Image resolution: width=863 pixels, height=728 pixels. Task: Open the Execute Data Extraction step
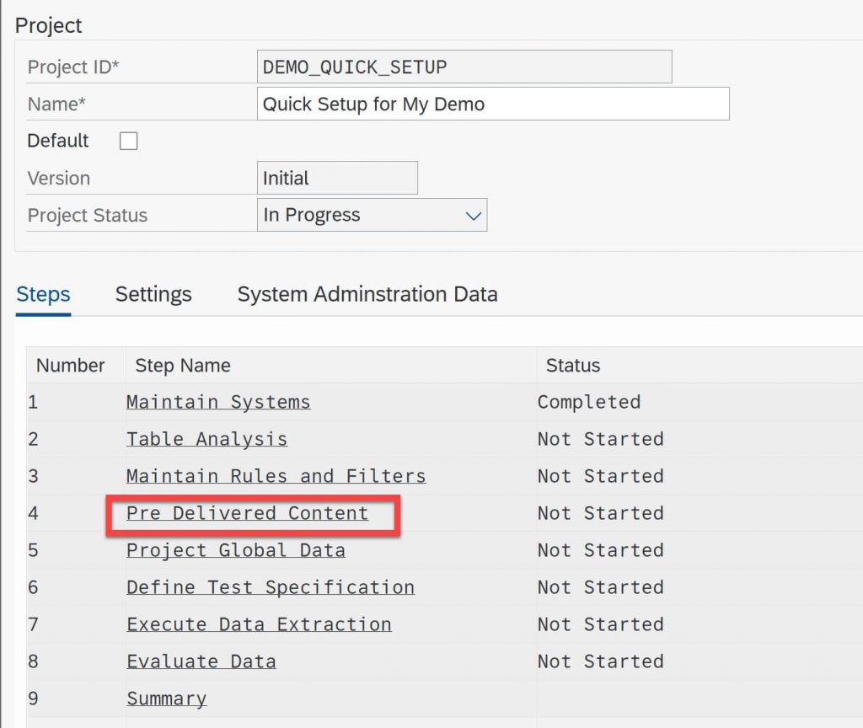coord(260,624)
